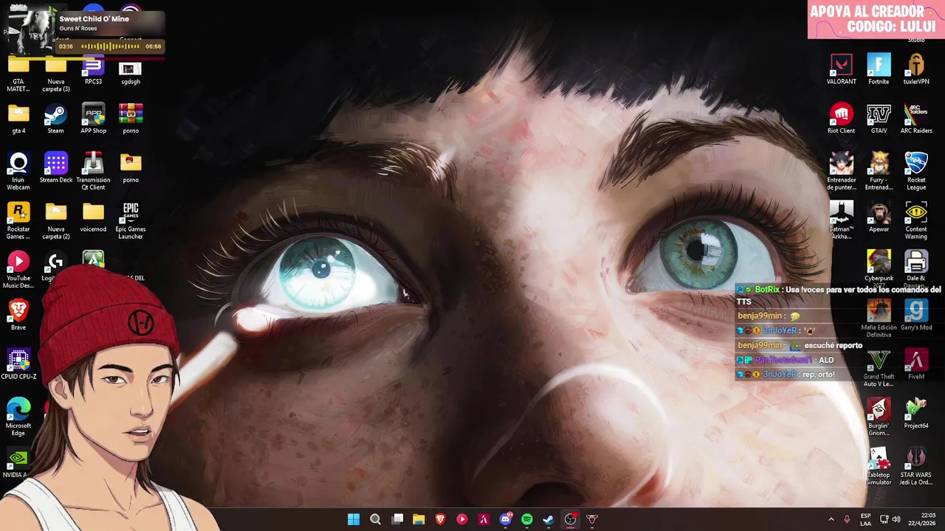This screenshot has width=945, height=531.
Task: Open Spotify from the taskbar
Action: (527, 519)
